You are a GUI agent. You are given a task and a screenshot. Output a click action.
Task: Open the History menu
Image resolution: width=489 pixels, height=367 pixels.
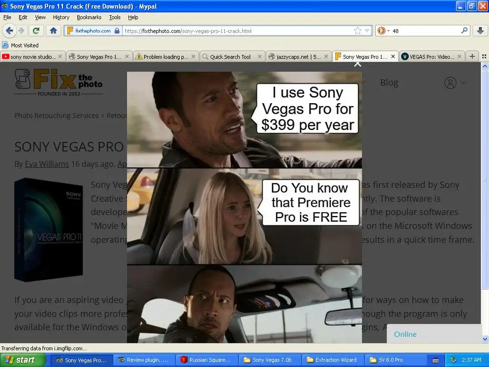61,17
